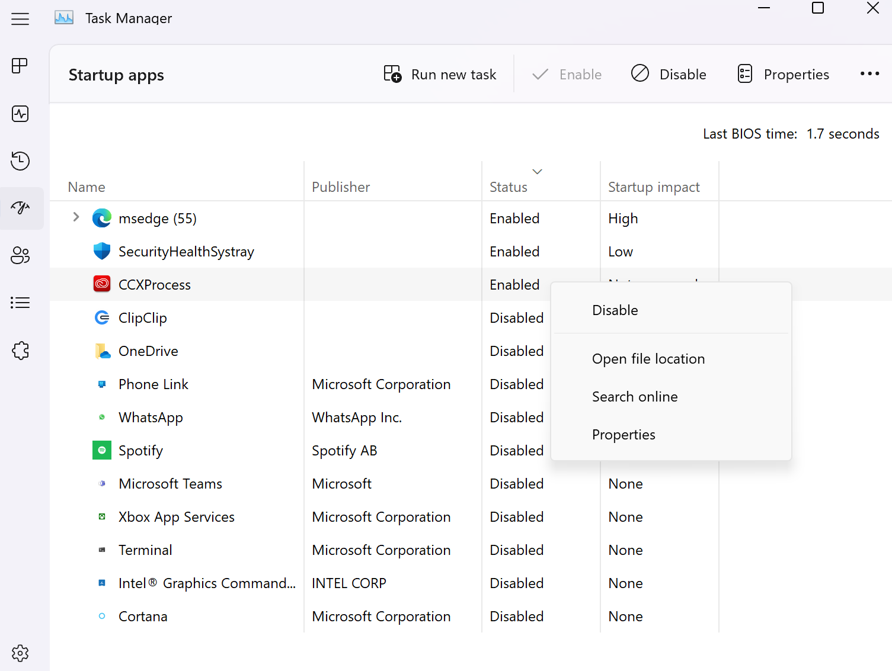Open the hamburger navigation menu
The height and width of the screenshot is (671, 892).
(20, 19)
